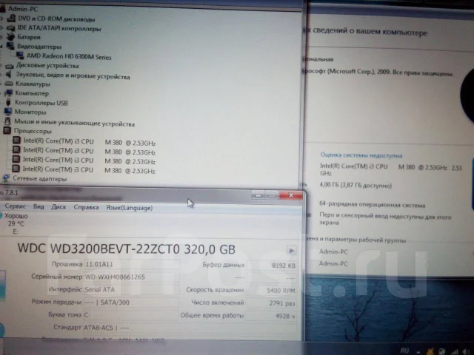
Task: Click the Сетевые адаптеры network icon
Action: point(6,178)
